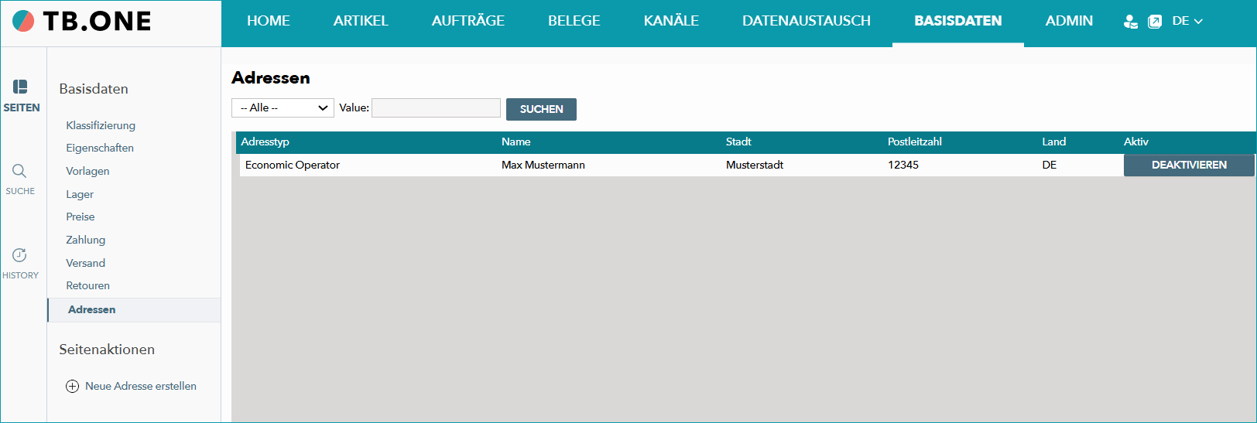Open the AUFTRÄGE menu

point(468,21)
